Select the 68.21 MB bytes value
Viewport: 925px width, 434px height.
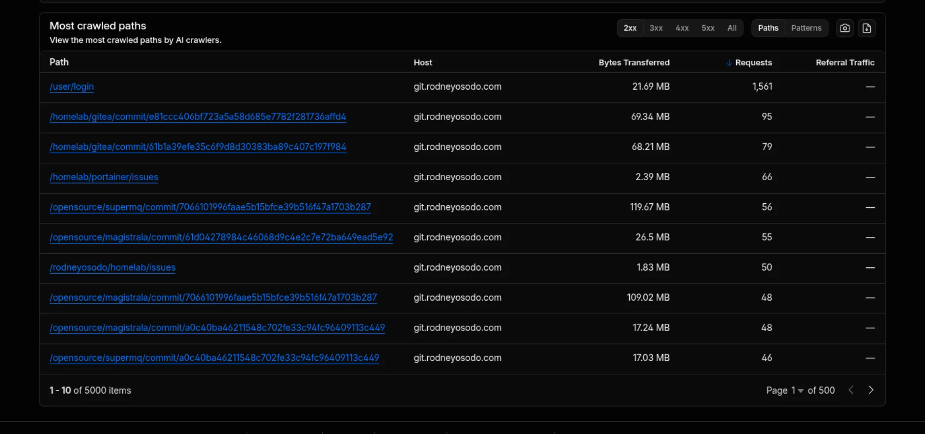click(x=651, y=147)
